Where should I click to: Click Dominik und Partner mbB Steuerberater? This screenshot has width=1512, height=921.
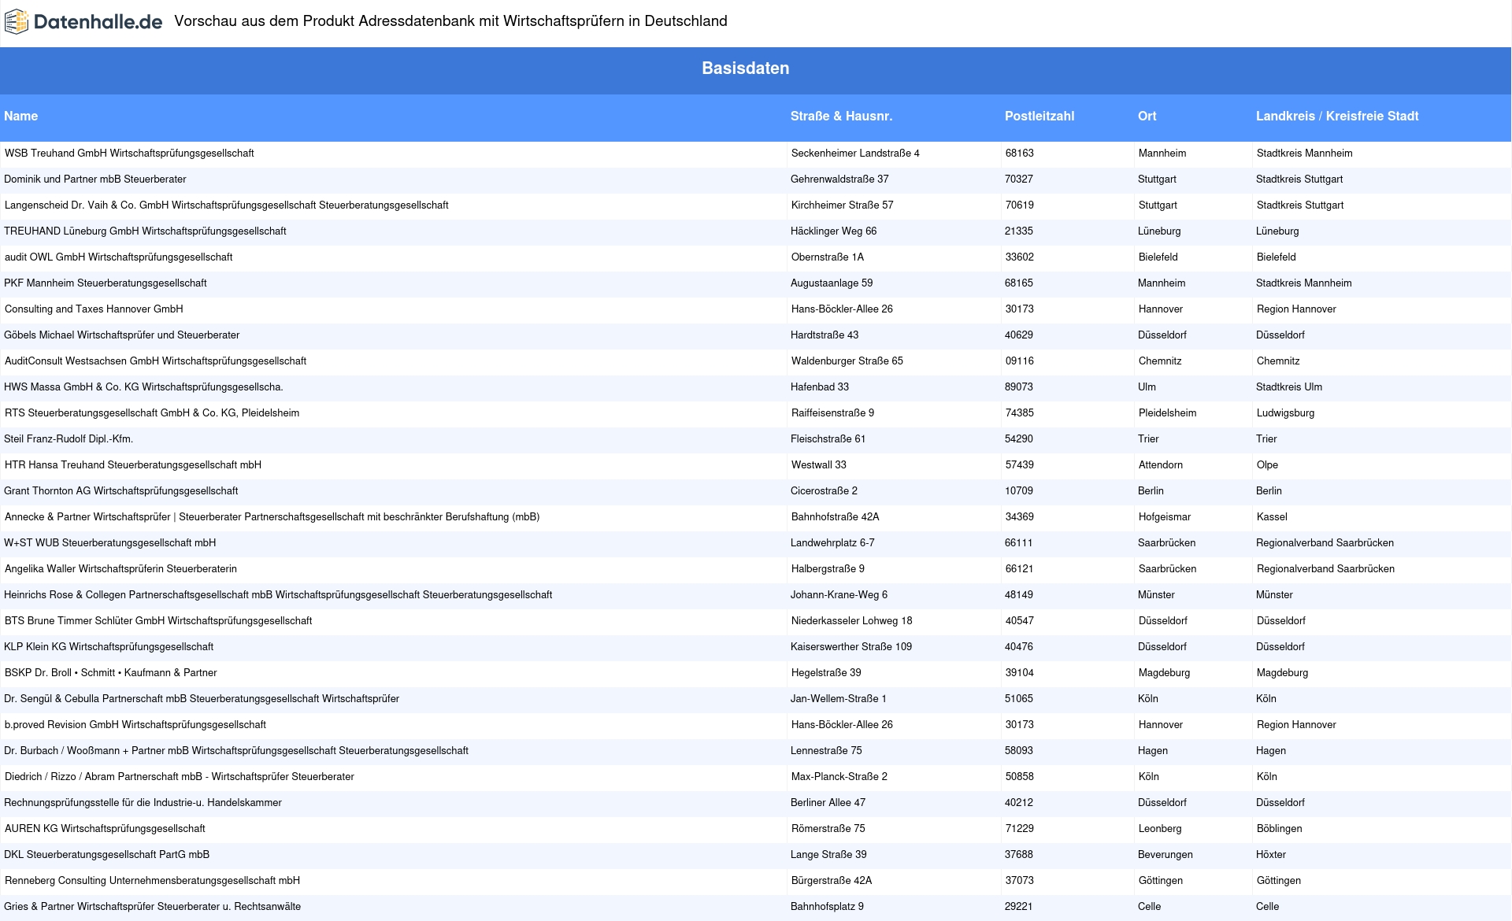click(x=95, y=179)
